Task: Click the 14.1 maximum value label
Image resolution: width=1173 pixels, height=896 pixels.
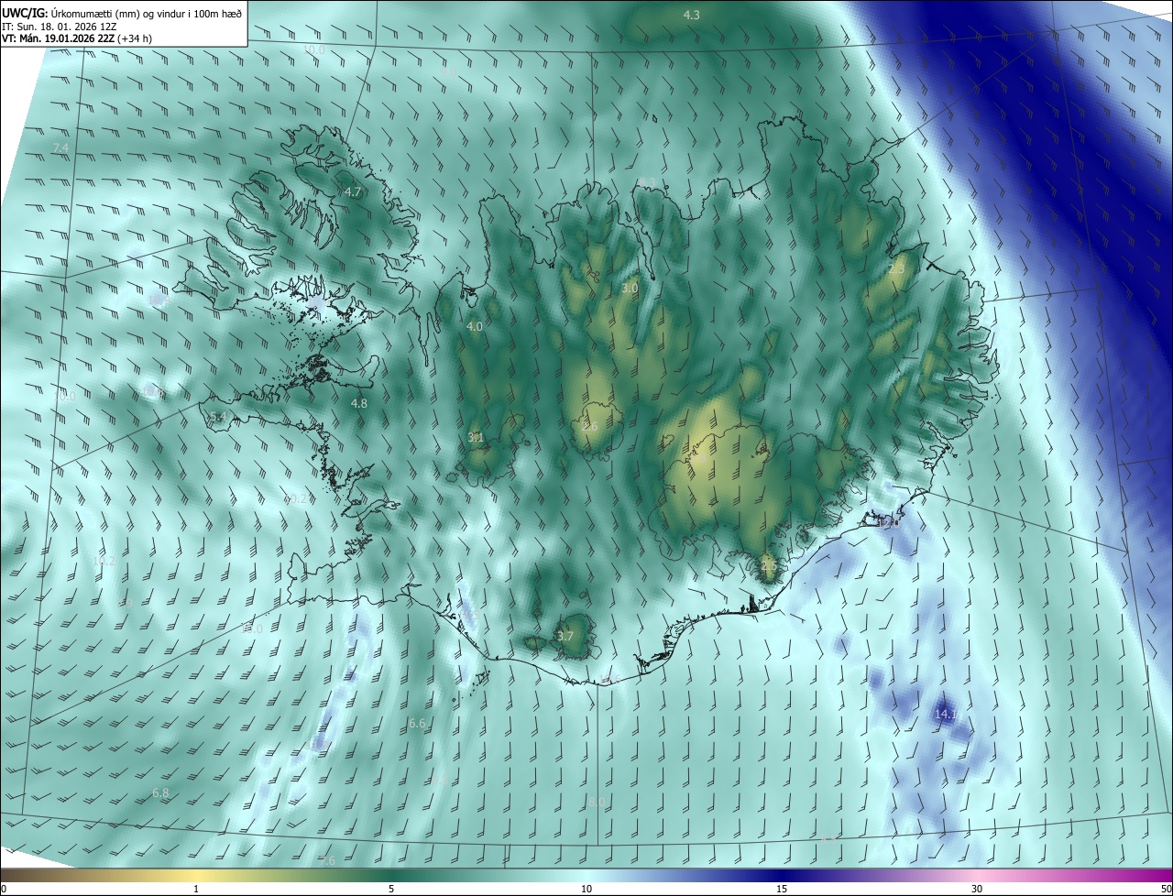Action: point(946,714)
